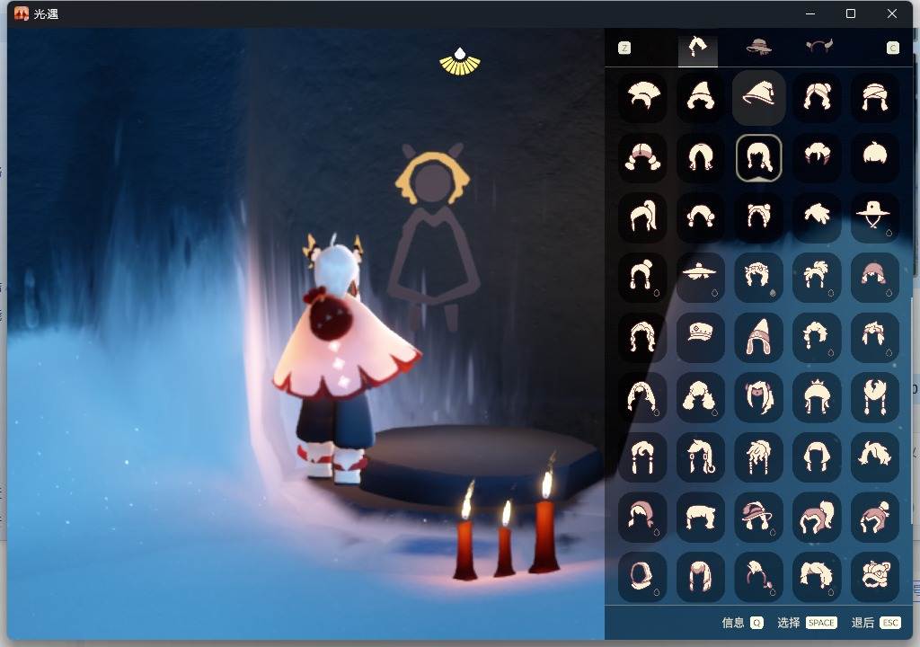
Task: Choose the pink bandana hairstyle
Action: [x=643, y=517]
